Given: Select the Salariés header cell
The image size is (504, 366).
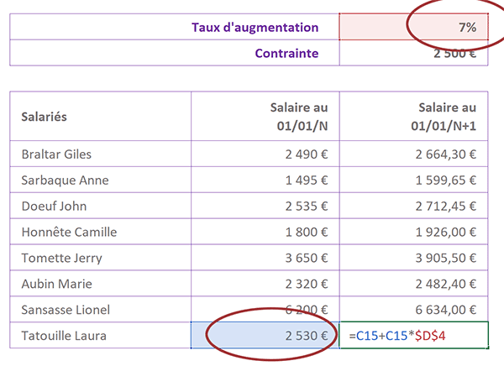Looking at the screenshot, I should [x=101, y=117].
